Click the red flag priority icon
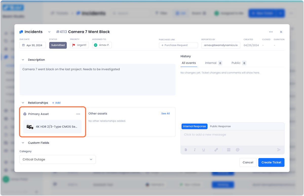This screenshot has width=304, height=196. point(74,45)
